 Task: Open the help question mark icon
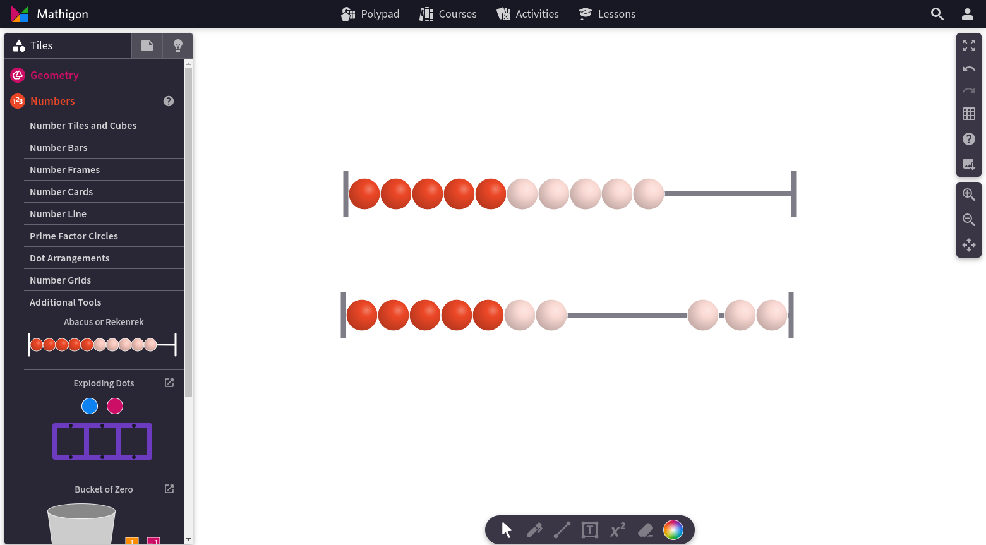pos(968,139)
